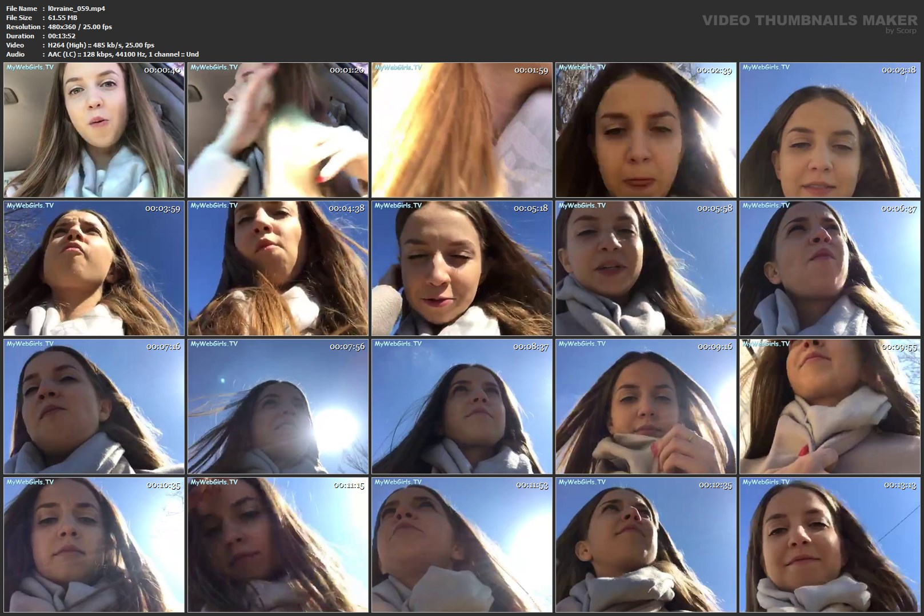Image resolution: width=924 pixels, height=616 pixels.
Task: Click the 00:12:35 timestamp label
Action: (715, 485)
